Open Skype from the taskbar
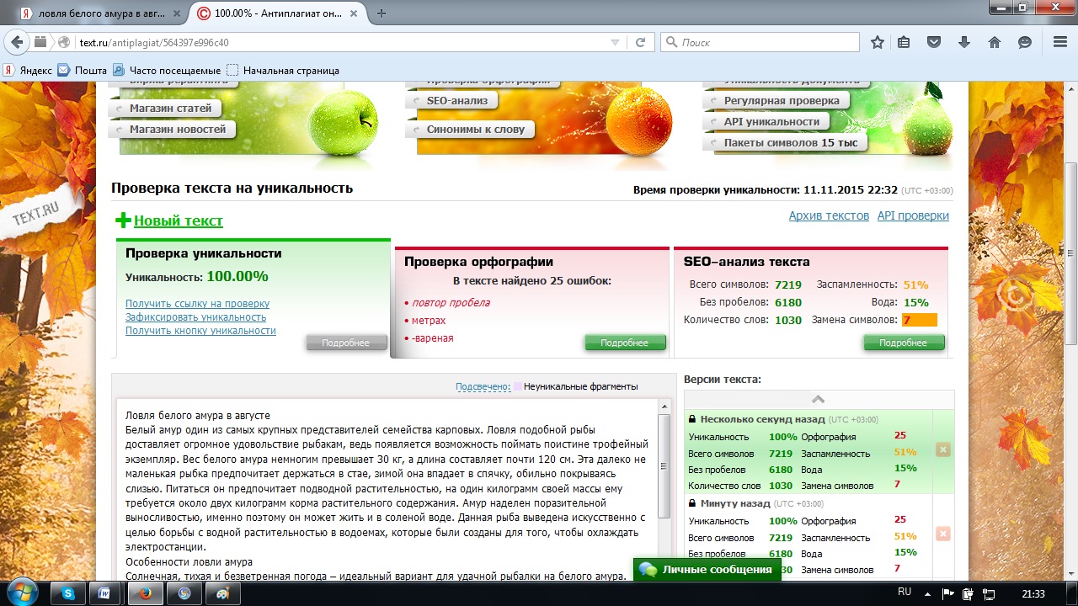The width and height of the screenshot is (1078, 606). pos(68,593)
